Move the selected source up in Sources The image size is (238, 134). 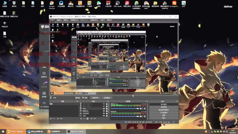[91, 119]
